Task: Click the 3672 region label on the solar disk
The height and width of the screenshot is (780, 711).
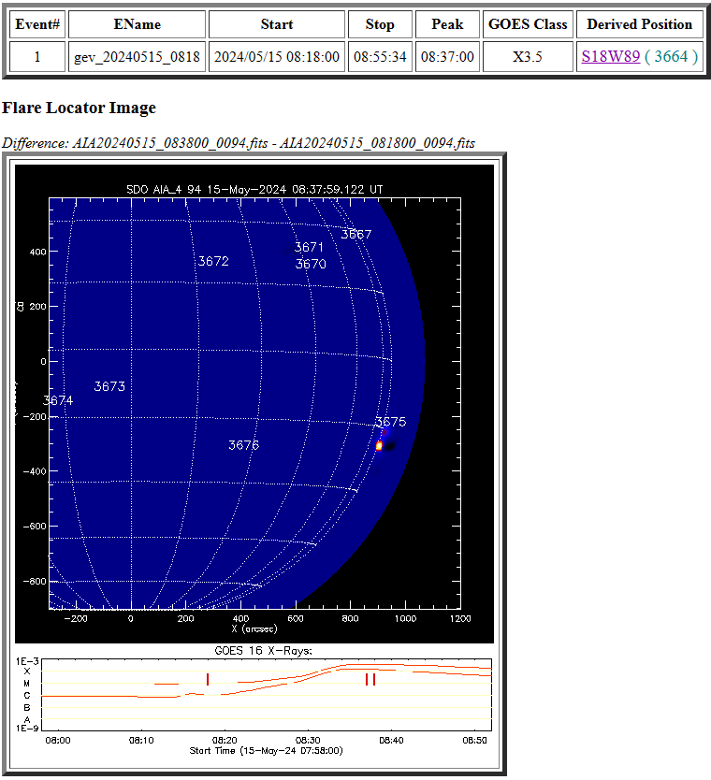Action: tap(213, 261)
